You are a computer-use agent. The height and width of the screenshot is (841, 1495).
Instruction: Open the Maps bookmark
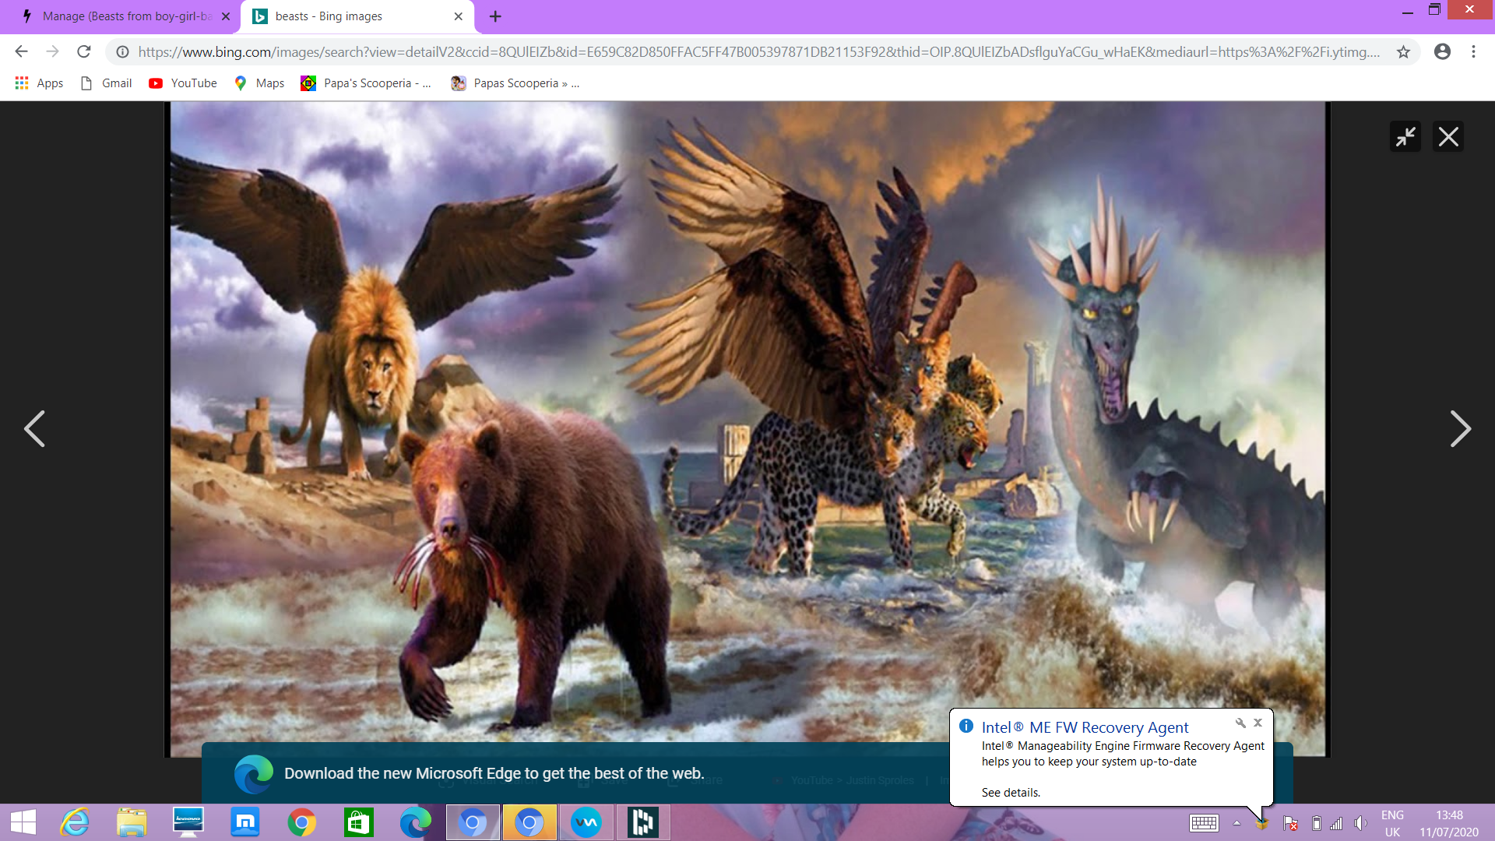coord(259,83)
